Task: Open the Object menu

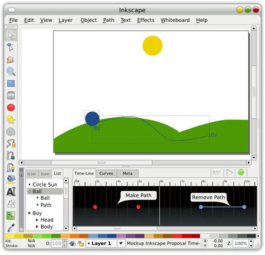Action: pyautogui.click(x=88, y=20)
